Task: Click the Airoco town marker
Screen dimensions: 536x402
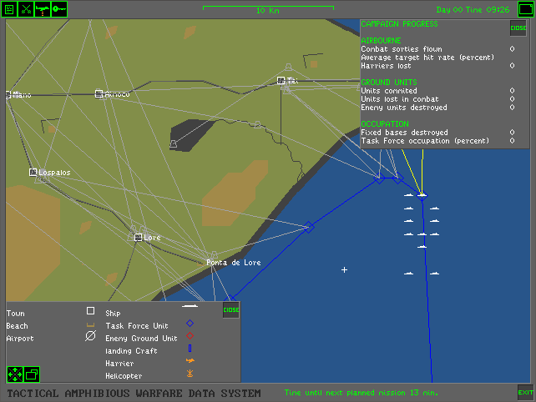Action: pyautogui.click(x=99, y=94)
